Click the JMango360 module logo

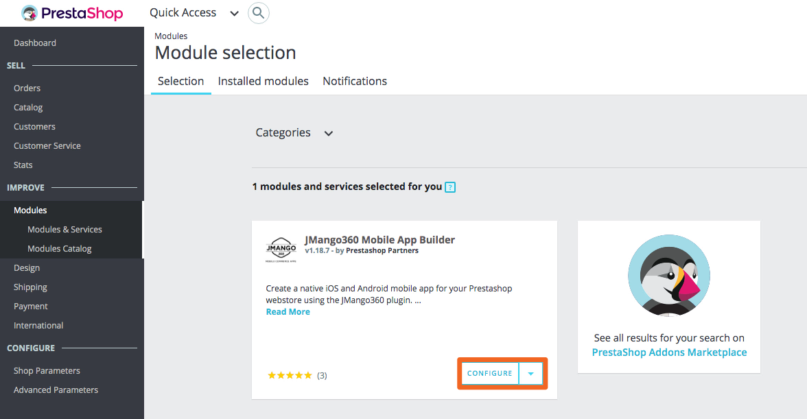click(x=281, y=250)
